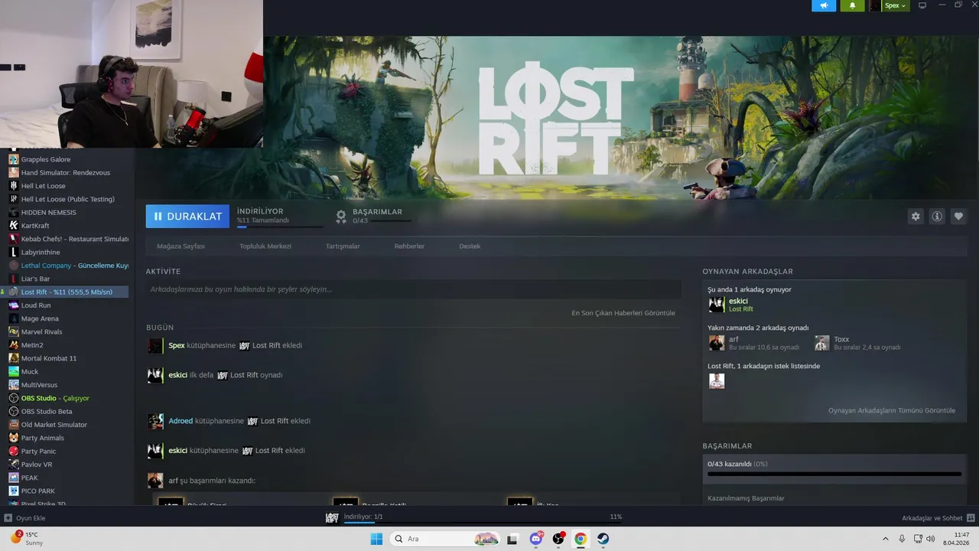Open Discord from the taskbar
Viewport: 979px width, 551px height.
[536, 539]
